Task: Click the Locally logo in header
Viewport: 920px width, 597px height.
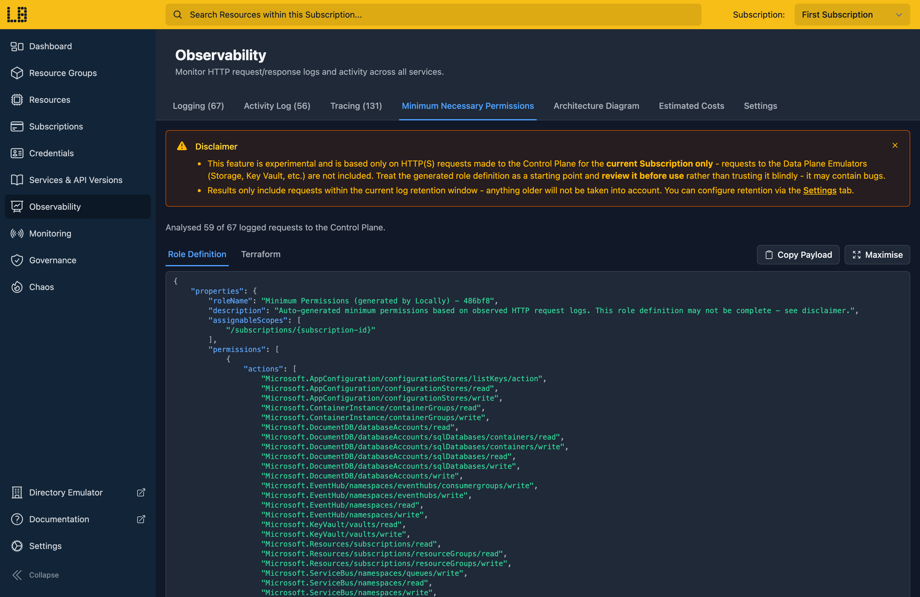Action: click(x=17, y=14)
